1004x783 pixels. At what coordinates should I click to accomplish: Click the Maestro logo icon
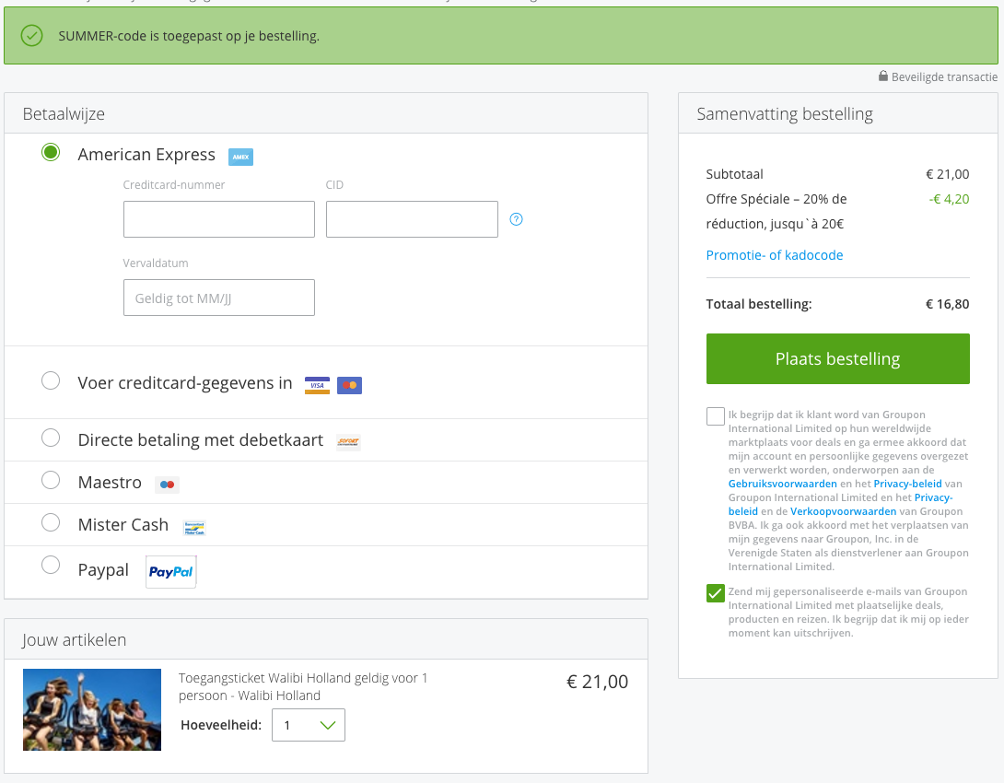pos(167,484)
